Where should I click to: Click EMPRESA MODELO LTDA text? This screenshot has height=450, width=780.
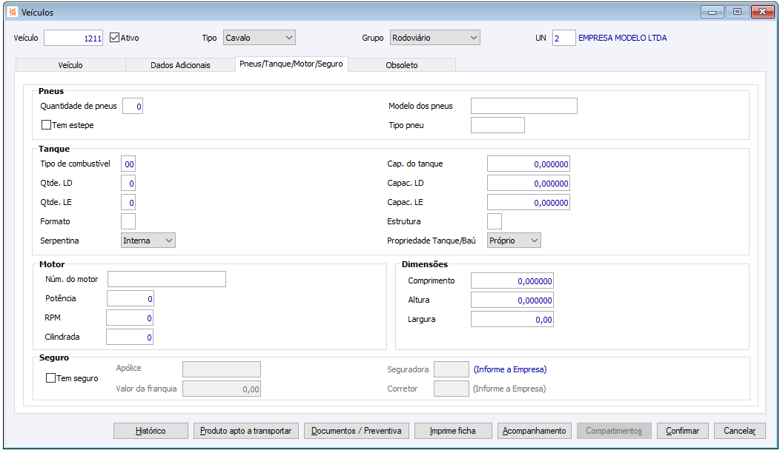pos(622,38)
